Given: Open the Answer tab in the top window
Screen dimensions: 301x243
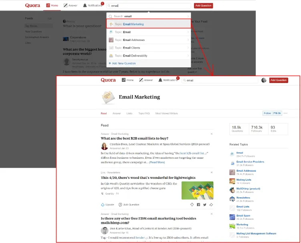Looking at the screenshot, I should click(x=71, y=5).
